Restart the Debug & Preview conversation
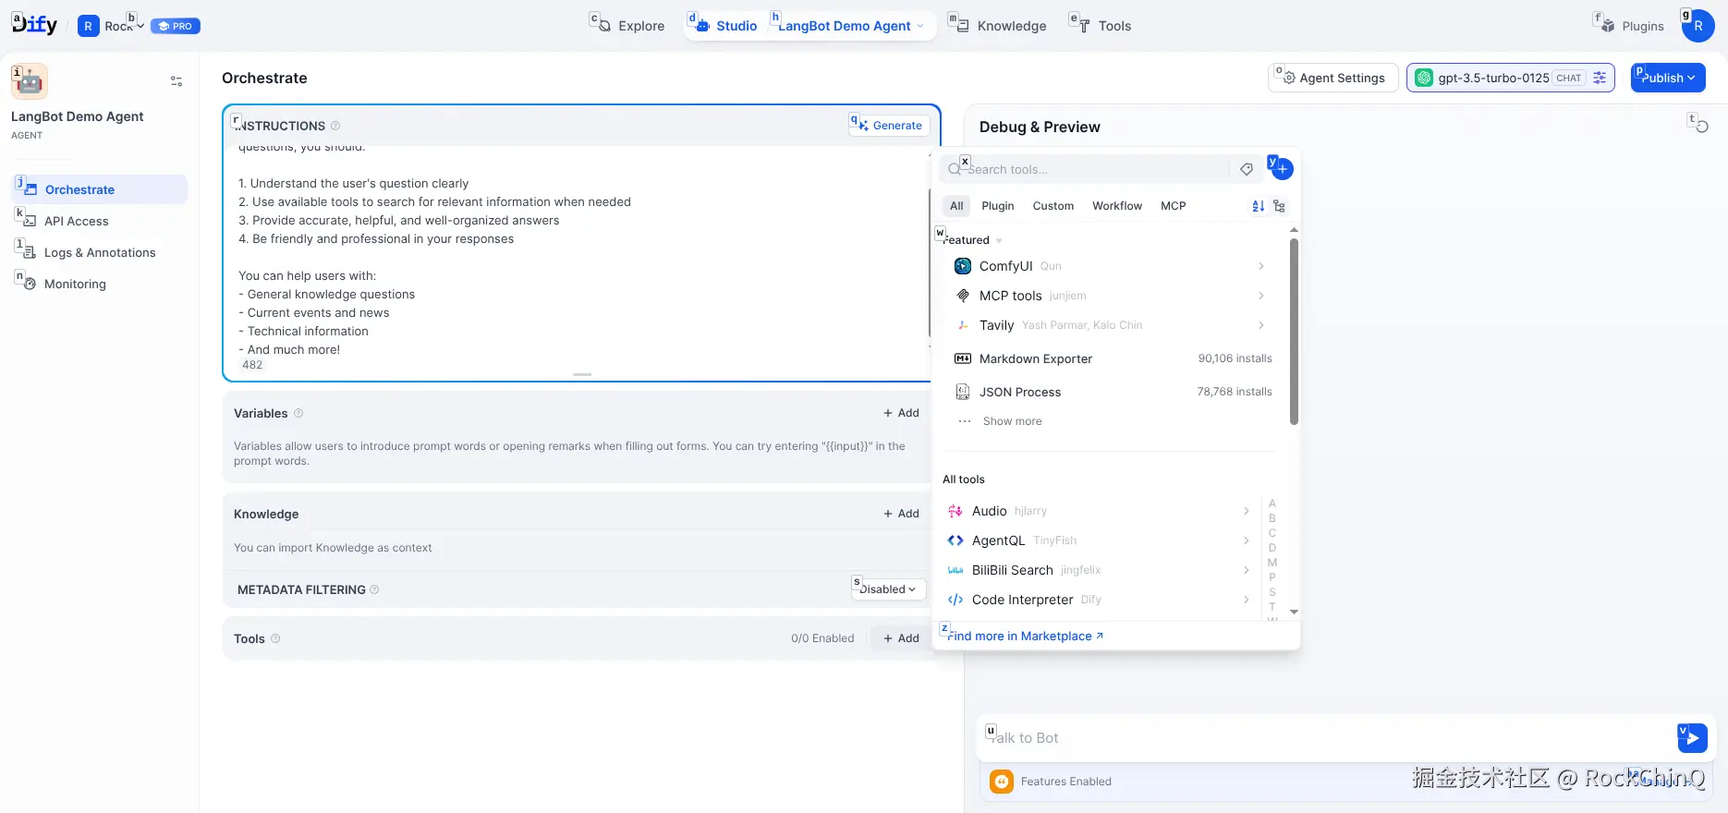 (1700, 127)
